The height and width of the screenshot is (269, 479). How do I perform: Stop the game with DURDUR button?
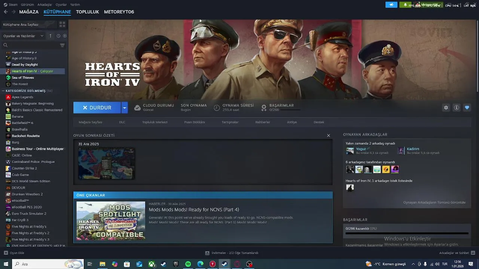tap(97, 108)
